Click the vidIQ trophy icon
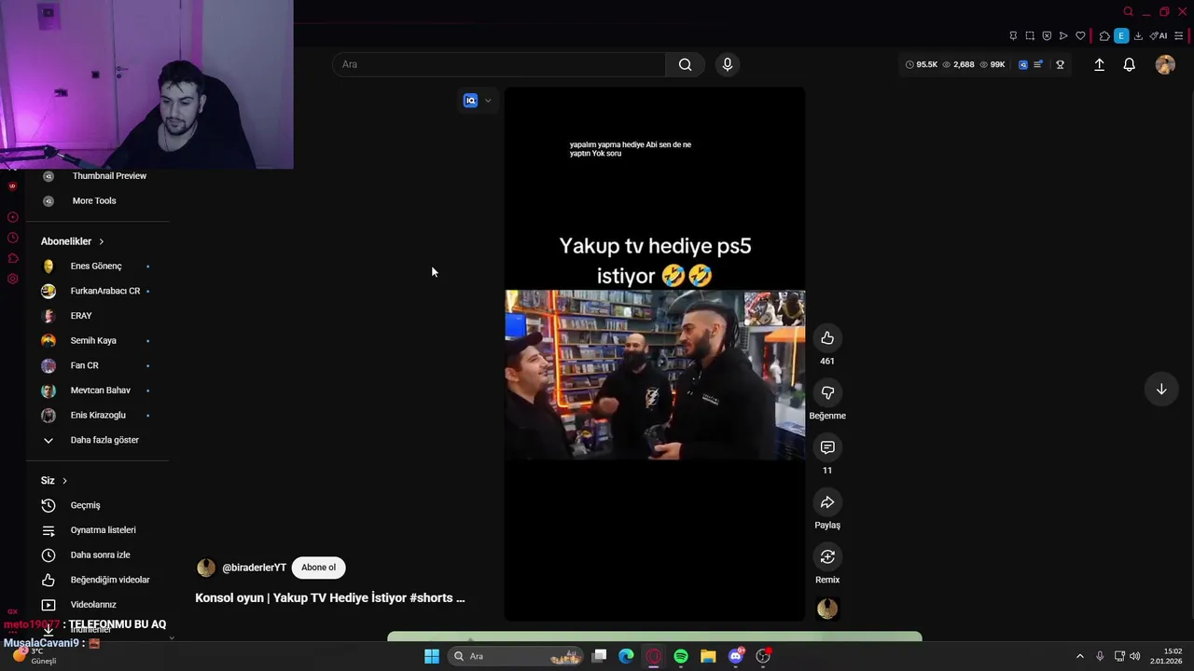The image size is (1194, 671). pyautogui.click(x=1060, y=64)
